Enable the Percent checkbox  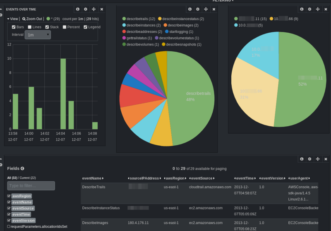65,27
